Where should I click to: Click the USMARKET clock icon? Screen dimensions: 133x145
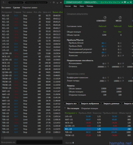(x=105, y=17)
